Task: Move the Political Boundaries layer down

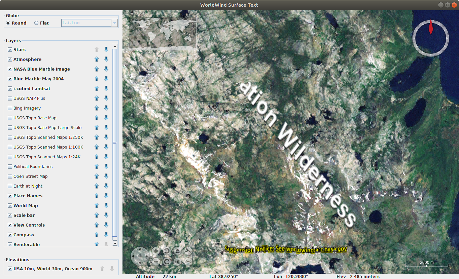Action: click(x=106, y=166)
